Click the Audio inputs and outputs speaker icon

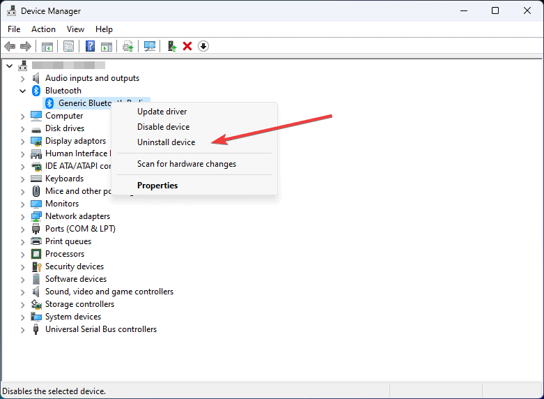tap(36, 78)
